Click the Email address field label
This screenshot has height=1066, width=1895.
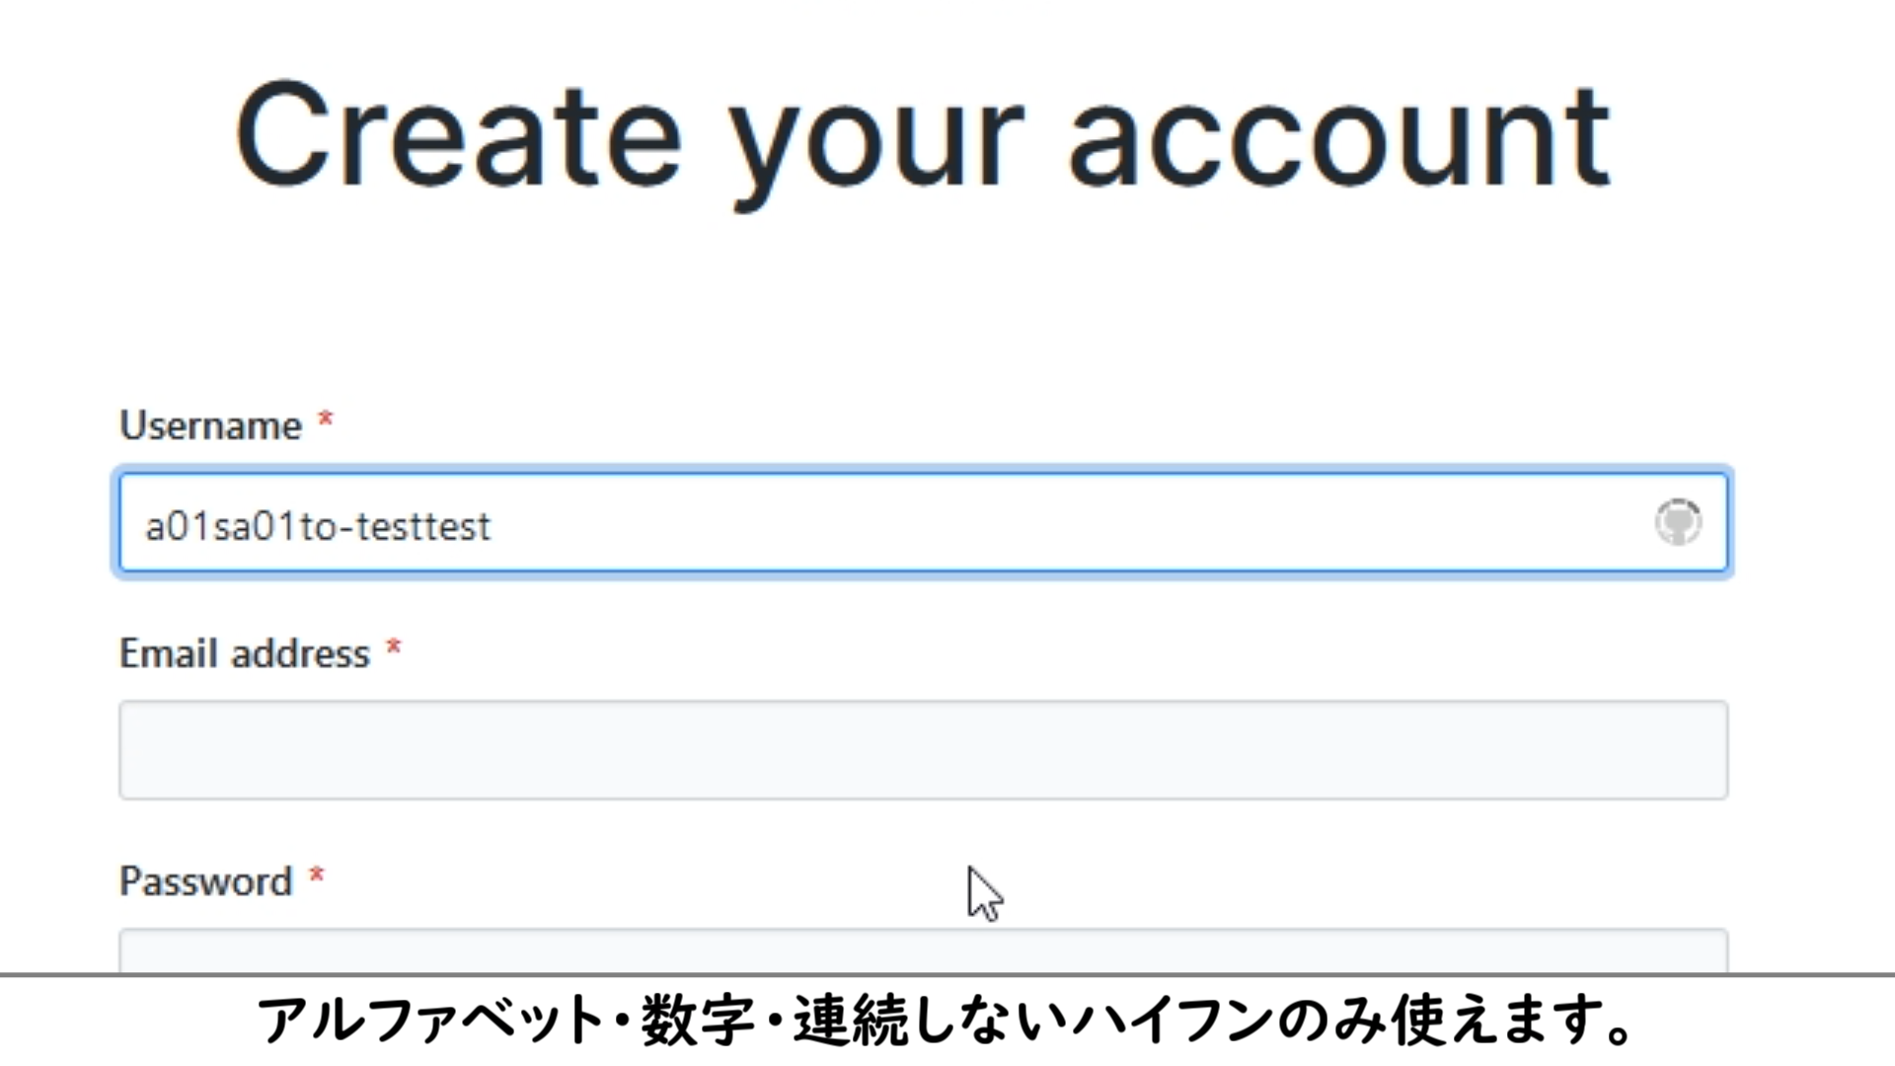tap(244, 653)
